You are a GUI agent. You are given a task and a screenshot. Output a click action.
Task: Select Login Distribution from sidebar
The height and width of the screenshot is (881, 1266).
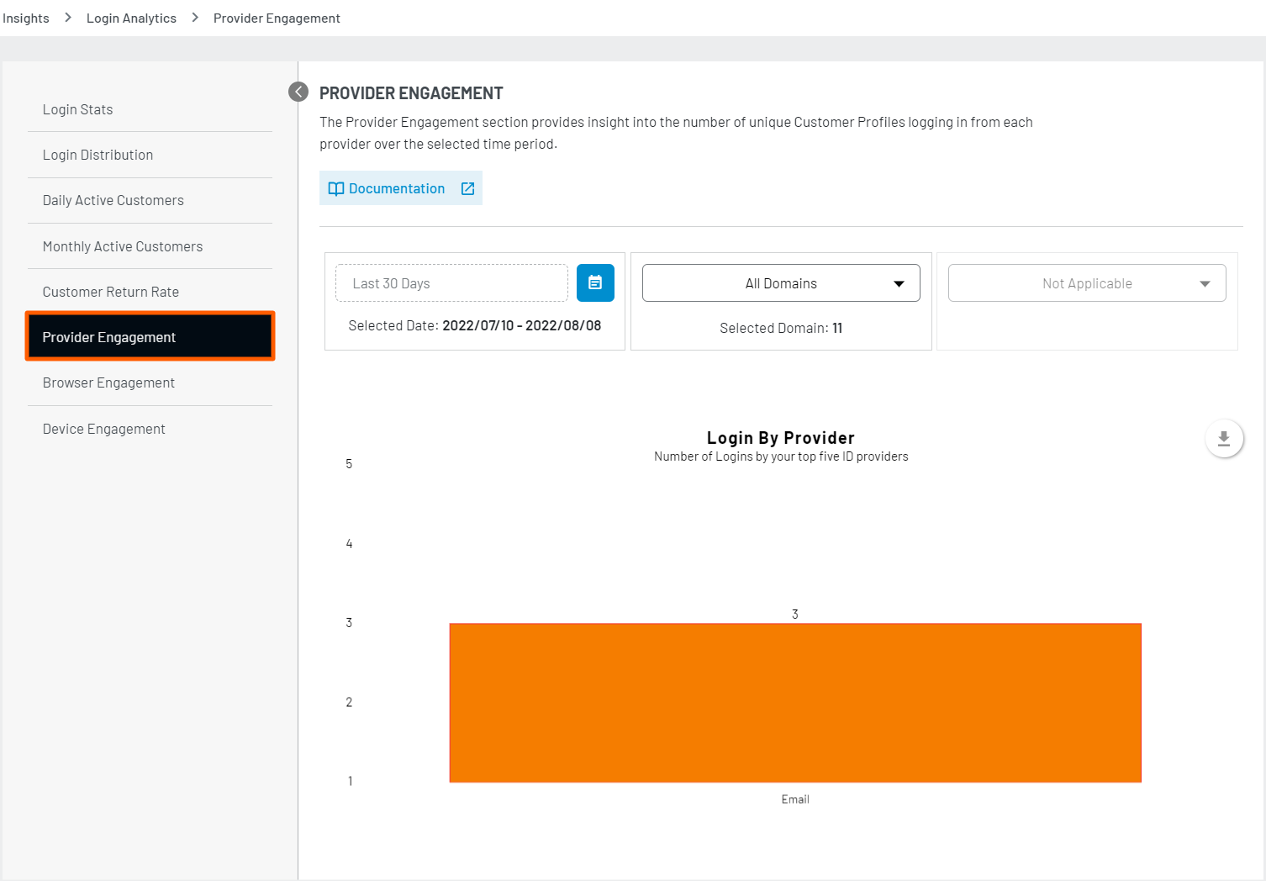coord(98,155)
